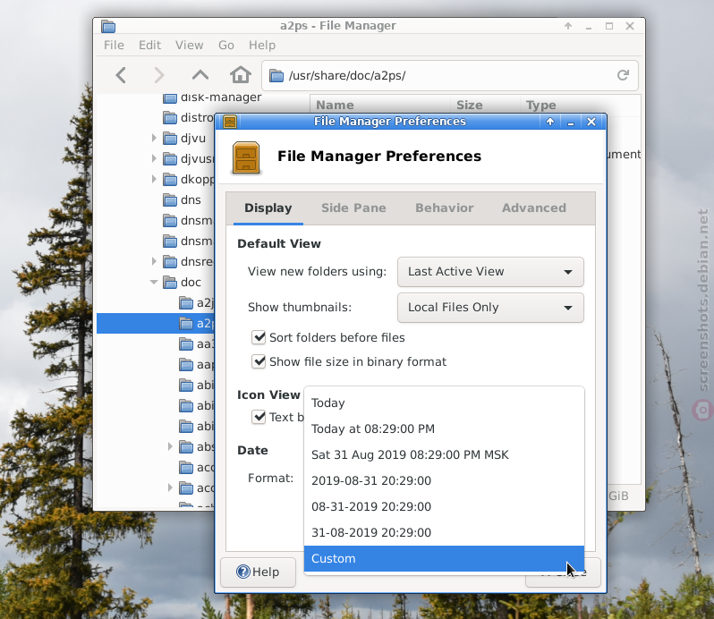
Task: Select Sat 31 Aug 2019 date format
Action: [x=444, y=455]
